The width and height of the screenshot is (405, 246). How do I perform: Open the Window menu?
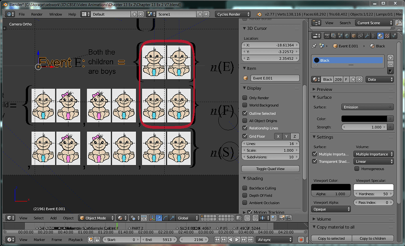55,14
